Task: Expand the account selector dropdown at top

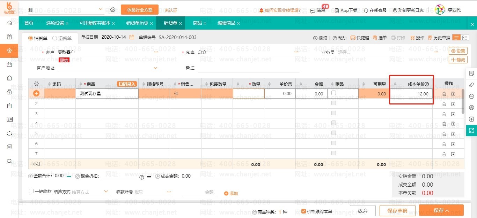Action: coord(101,9)
